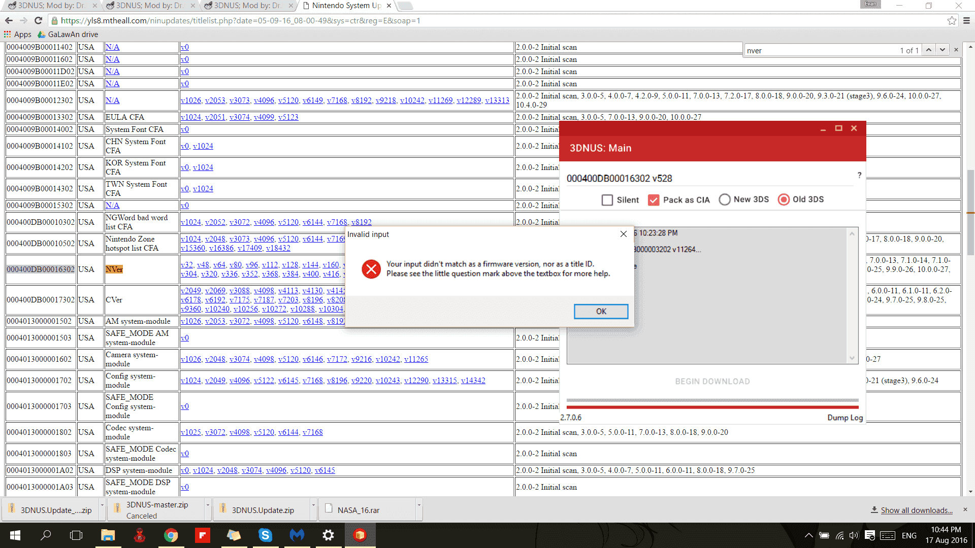Open Settings gear on taskbar

click(x=328, y=535)
